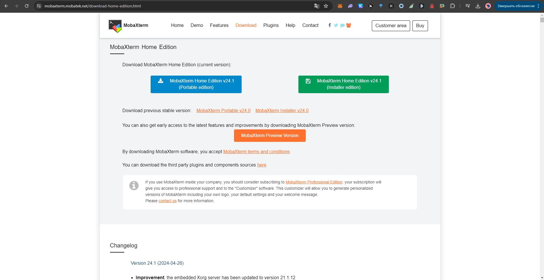Viewport: 544px width, 280px height.
Task: Download the Installer edition v24.1
Action: [343, 84]
